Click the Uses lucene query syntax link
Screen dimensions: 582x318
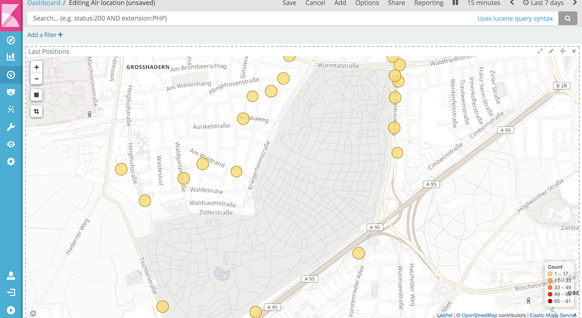coord(515,18)
